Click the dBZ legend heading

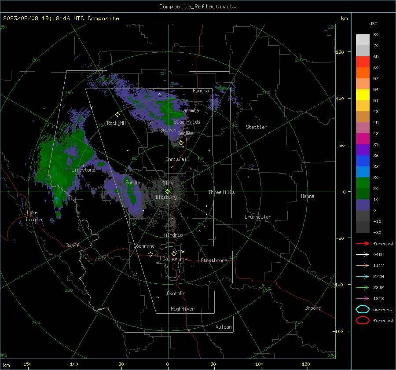373,23
